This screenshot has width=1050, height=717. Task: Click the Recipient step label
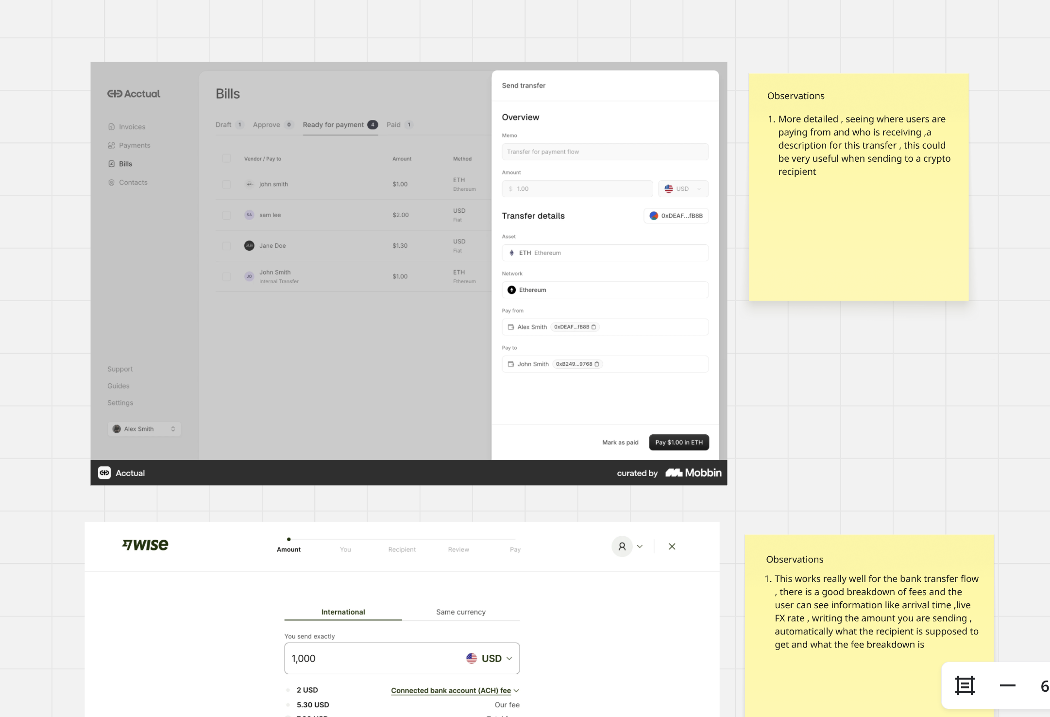(402, 549)
